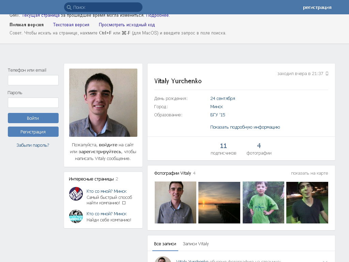
Task: Show the '11 подписчиков' followers list
Action: (x=223, y=149)
